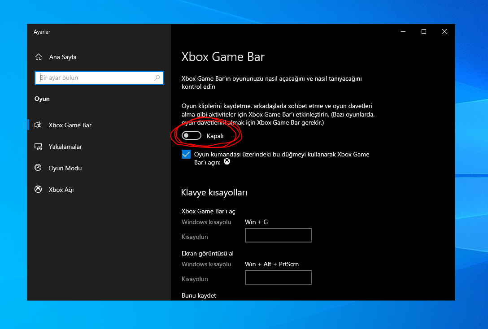Image resolution: width=488 pixels, height=329 pixels.
Task: Click the Win + Alt + PrtScrn text
Action: point(272,264)
